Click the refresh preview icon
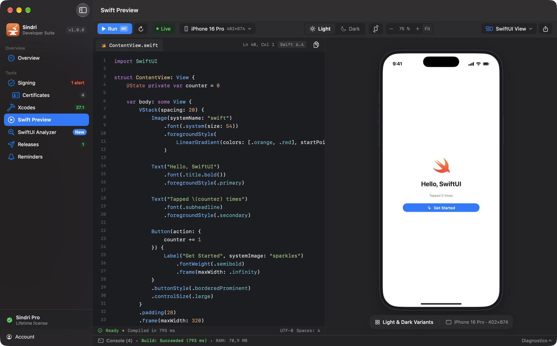 pos(141,29)
